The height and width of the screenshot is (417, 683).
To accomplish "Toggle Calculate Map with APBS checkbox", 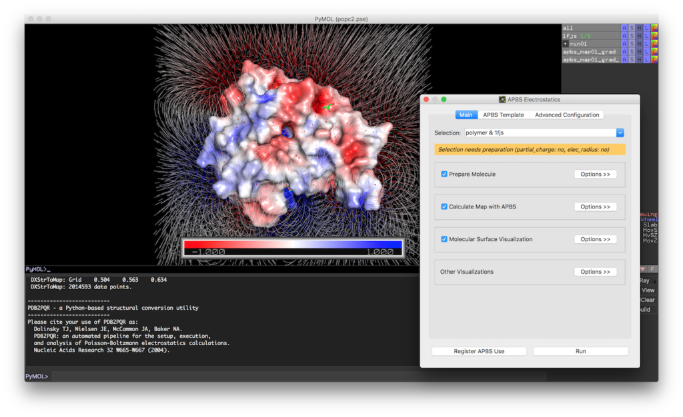I will pyautogui.click(x=444, y=207).
